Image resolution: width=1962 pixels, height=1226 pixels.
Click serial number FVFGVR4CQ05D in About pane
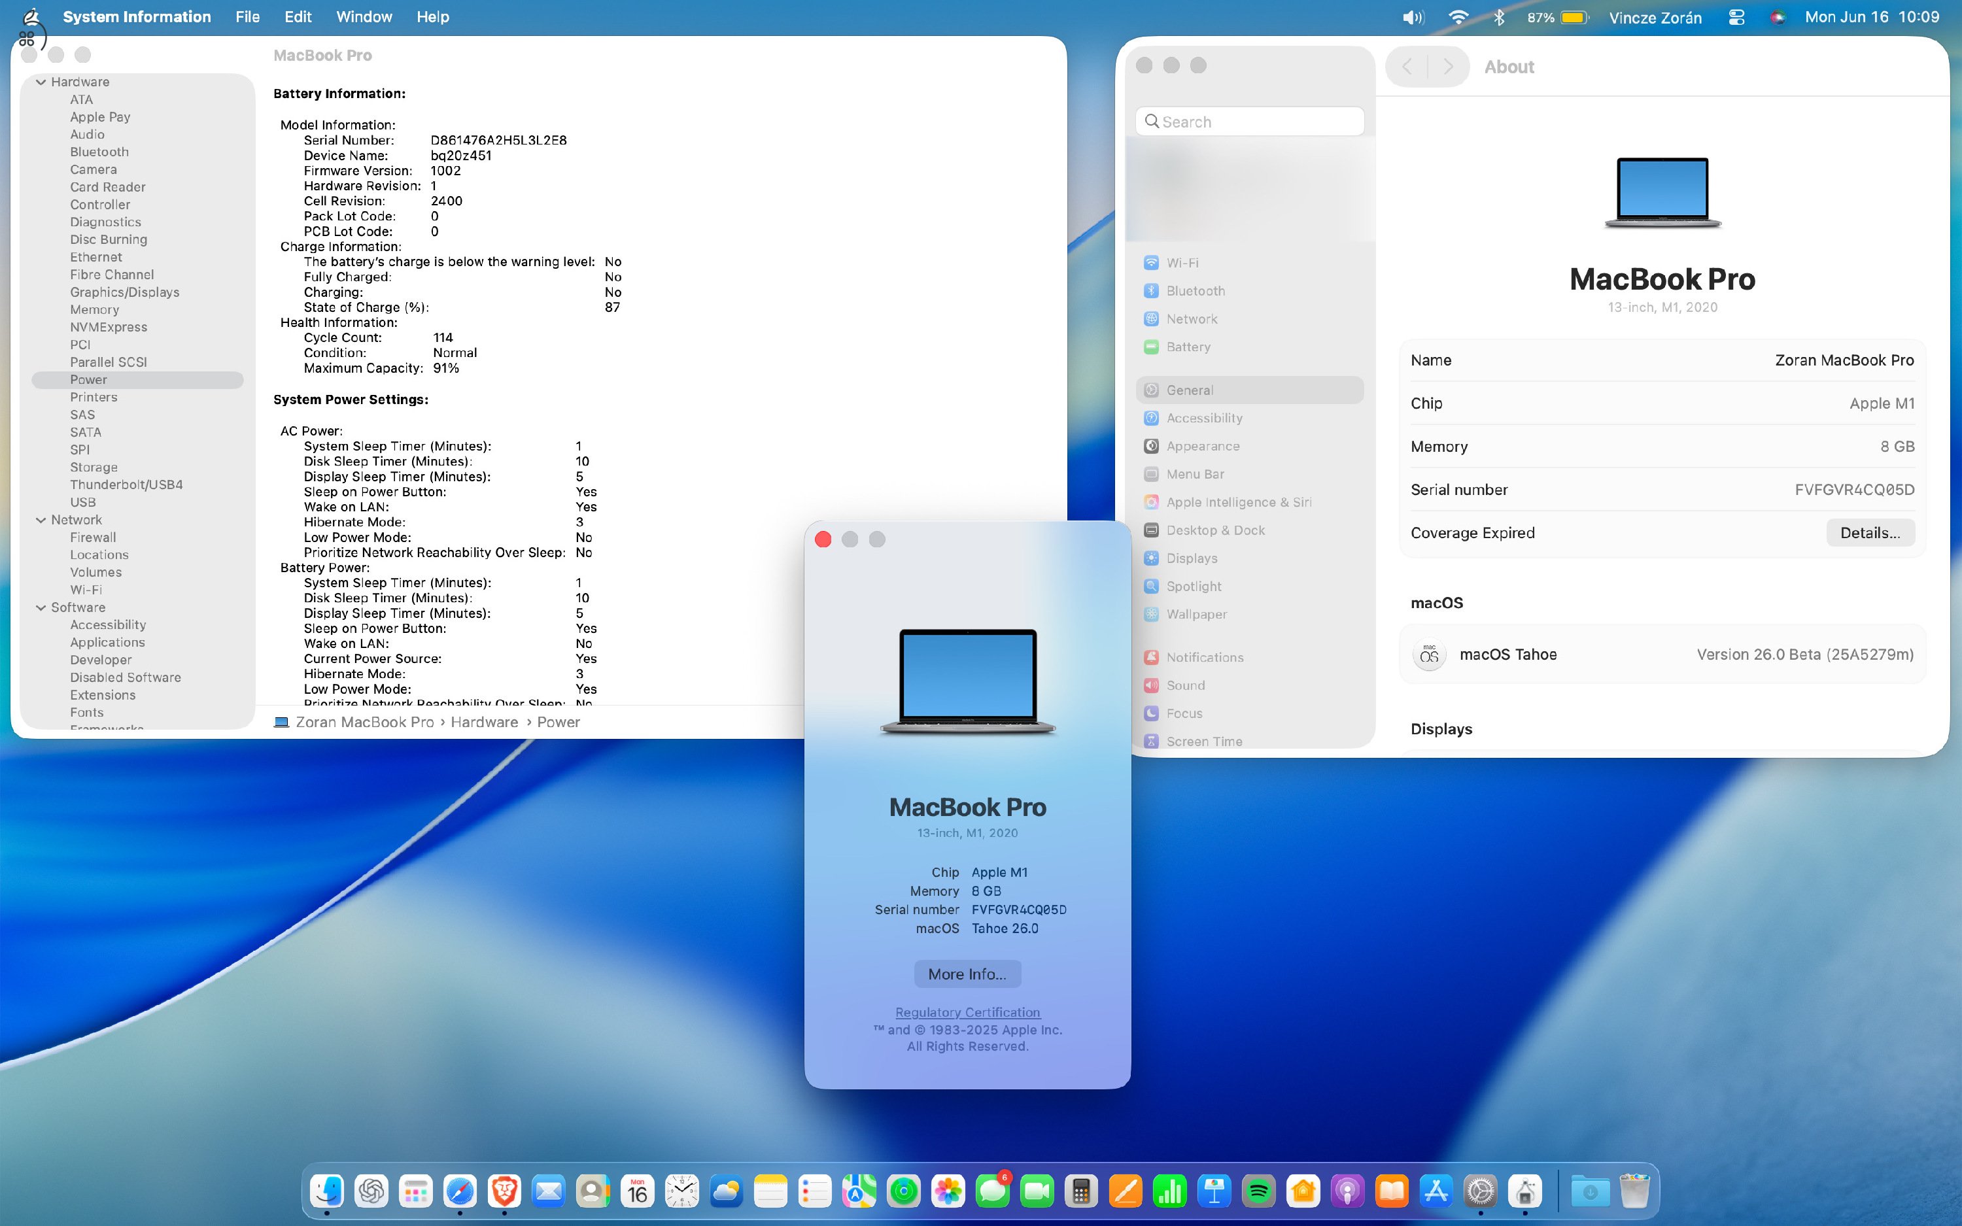pyautogui.click(x=1854, y=490)
